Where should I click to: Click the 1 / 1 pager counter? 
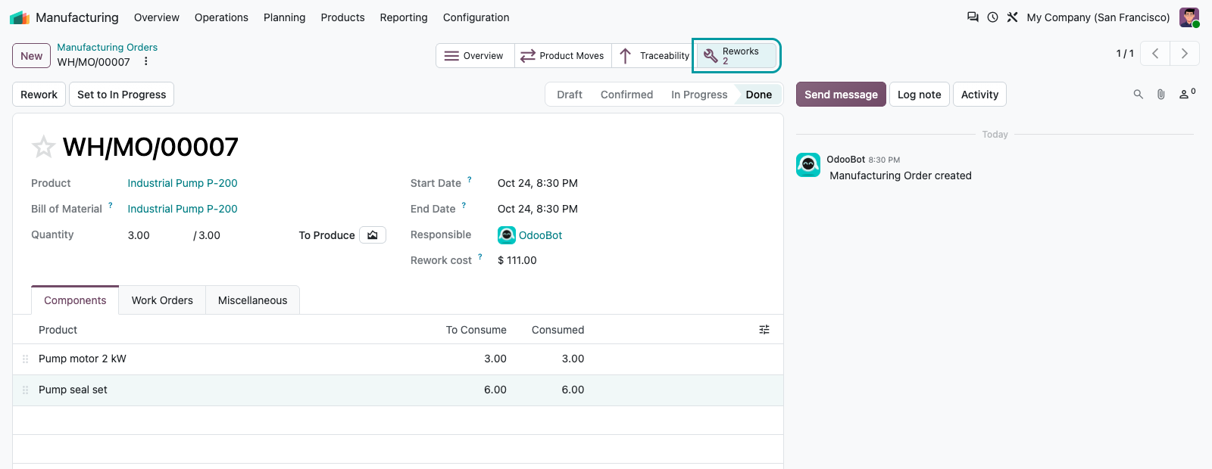click(1125, 54)
